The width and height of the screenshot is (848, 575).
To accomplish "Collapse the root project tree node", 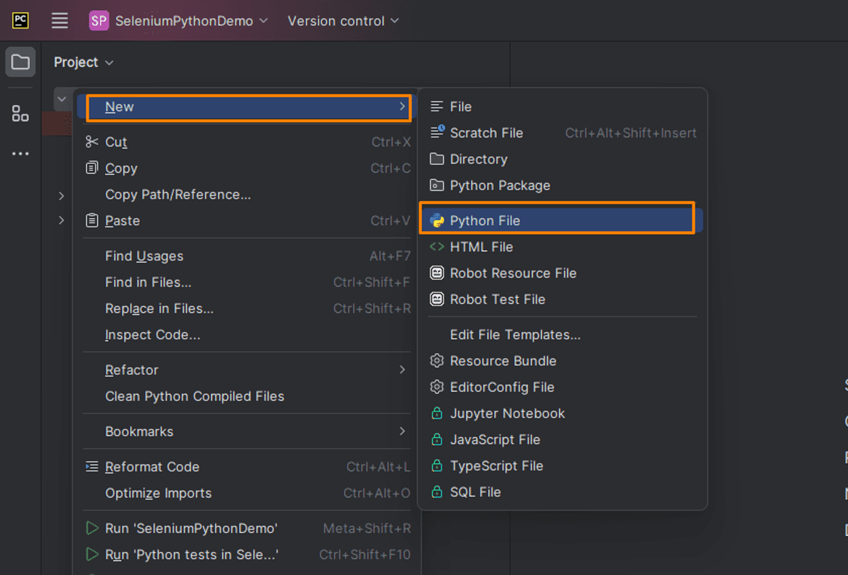I will pos(62,99).
